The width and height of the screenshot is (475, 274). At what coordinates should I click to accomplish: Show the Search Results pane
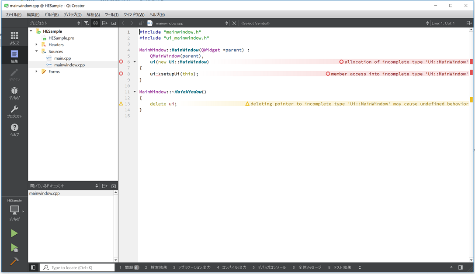click(156, 267)
